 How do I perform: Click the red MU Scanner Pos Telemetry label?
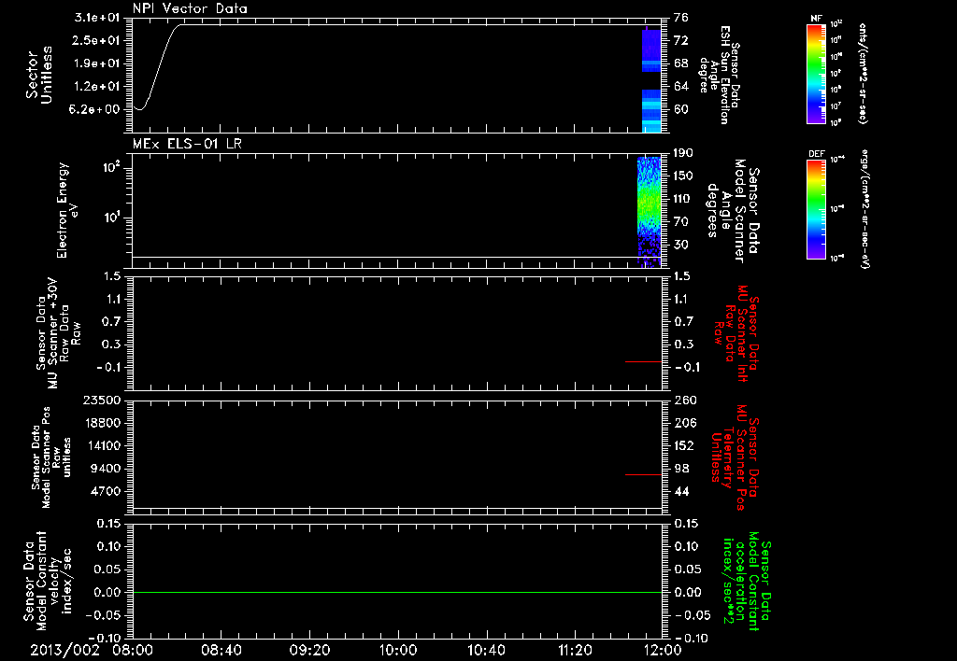(x=735, y=457)
